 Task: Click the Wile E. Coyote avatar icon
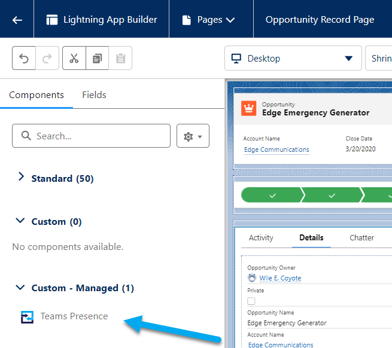[252, 278]
